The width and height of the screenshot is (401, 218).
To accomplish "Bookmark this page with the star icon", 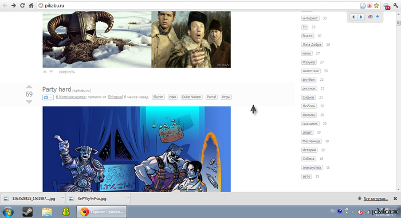I will point(376,5).
